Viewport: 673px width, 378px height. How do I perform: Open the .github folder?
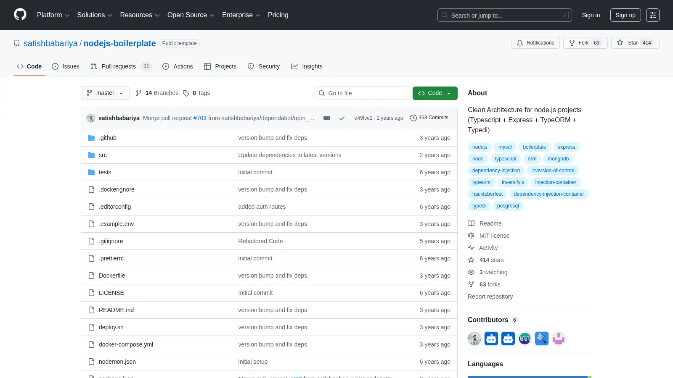click(108, 138)
